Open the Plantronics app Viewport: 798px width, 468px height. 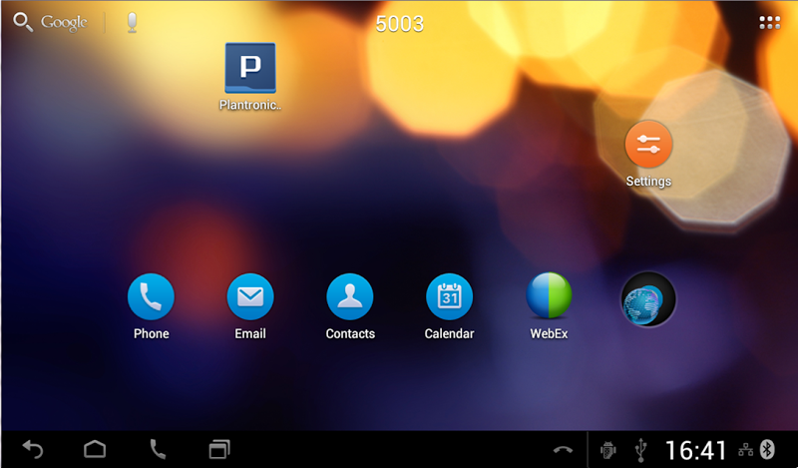250,68
